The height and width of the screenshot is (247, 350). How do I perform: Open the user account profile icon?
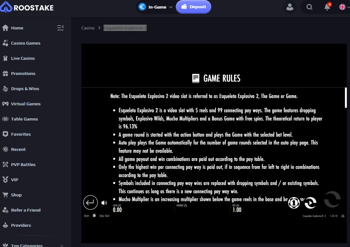pos(290,7)
